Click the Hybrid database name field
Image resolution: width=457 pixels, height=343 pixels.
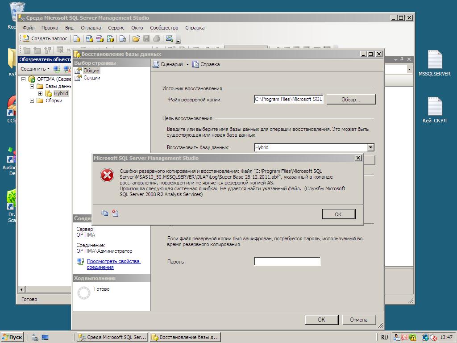click(x=311, y=147)
